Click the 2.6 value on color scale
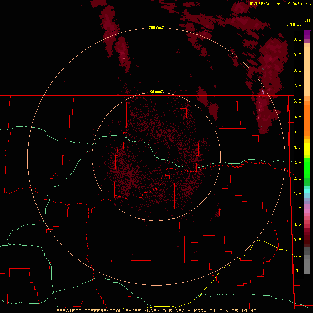Viewport: 313px width, 313px height. point(297,178)
